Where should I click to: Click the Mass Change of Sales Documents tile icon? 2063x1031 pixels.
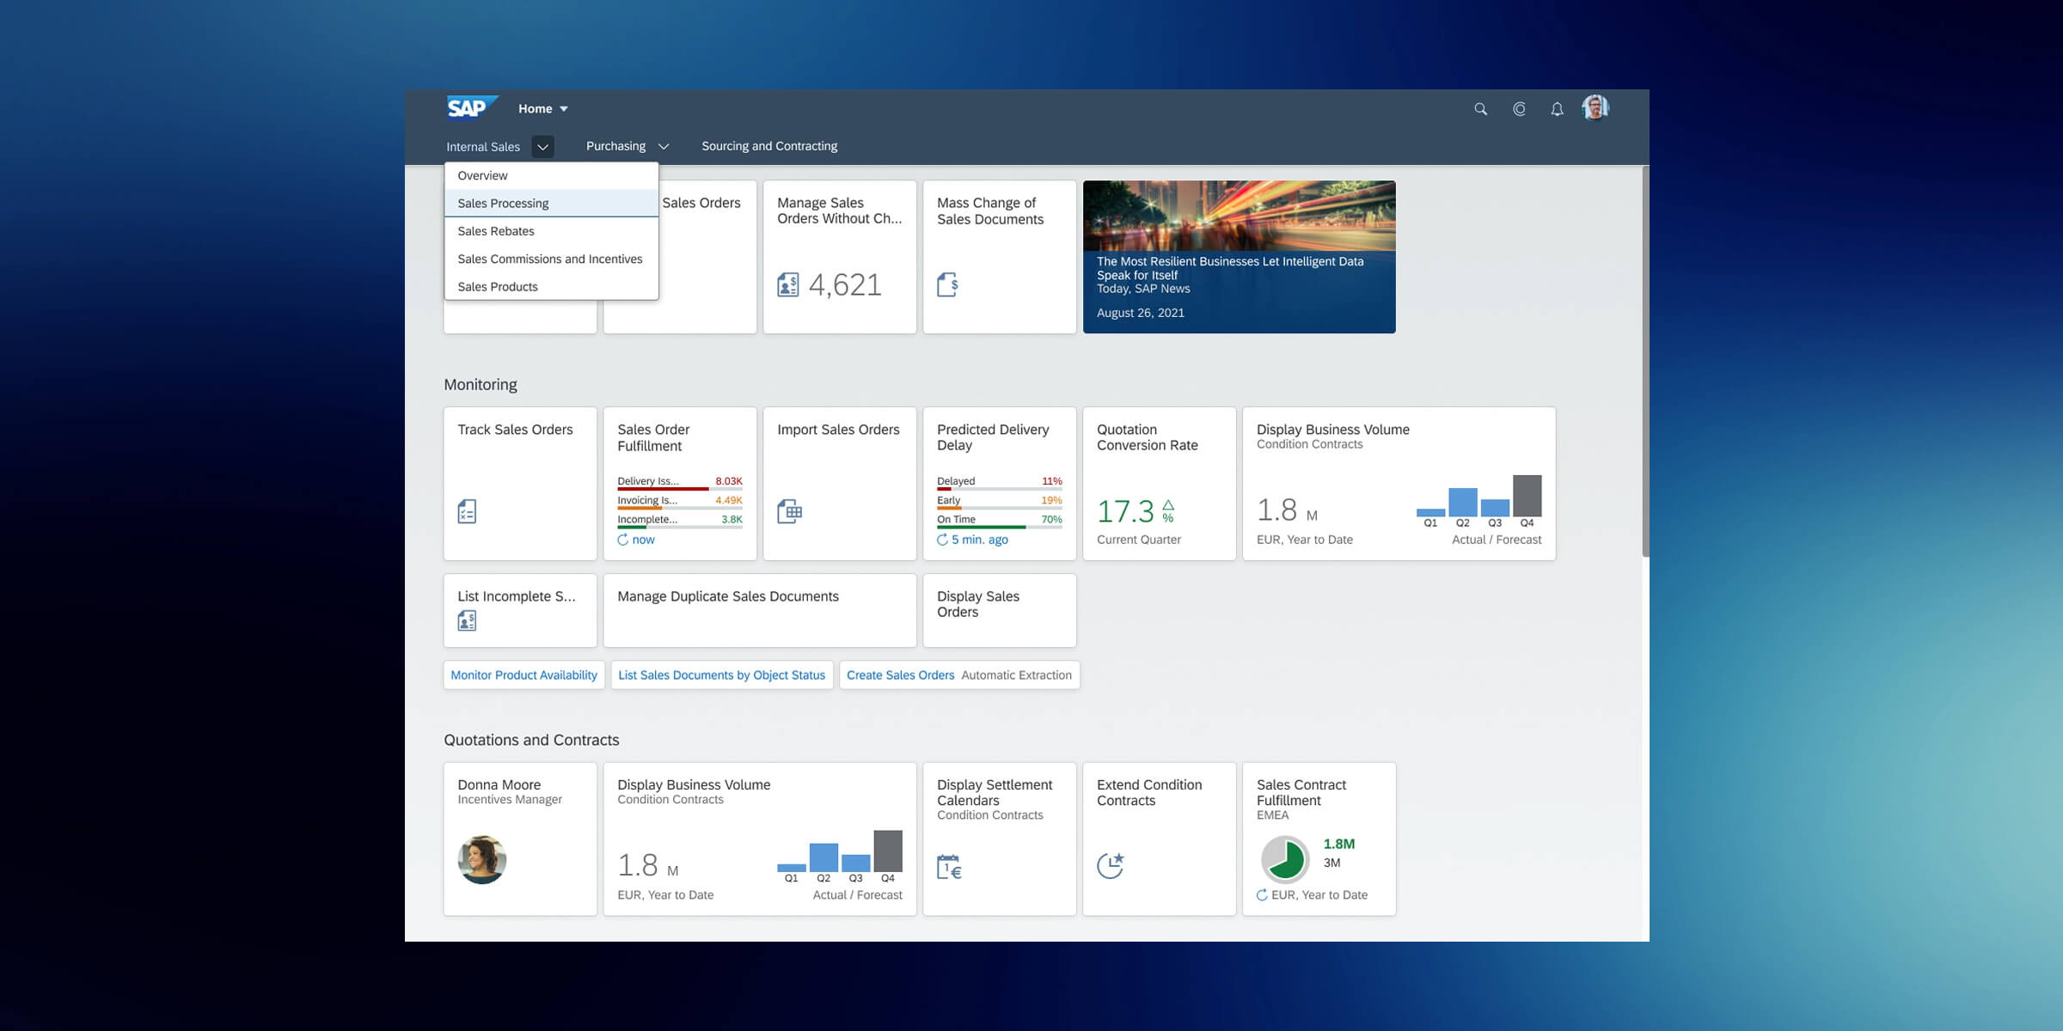pos(947,284)
